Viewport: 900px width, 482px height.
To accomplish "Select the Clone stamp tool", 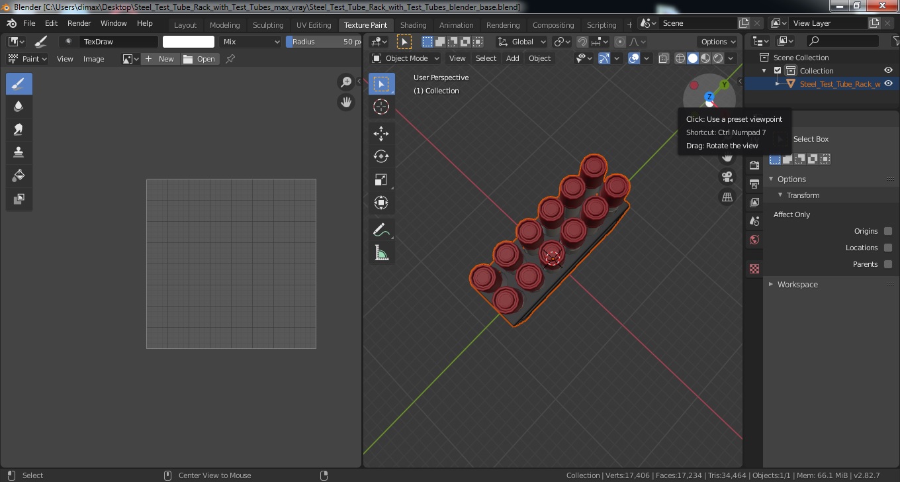I will tap(19, 152).
